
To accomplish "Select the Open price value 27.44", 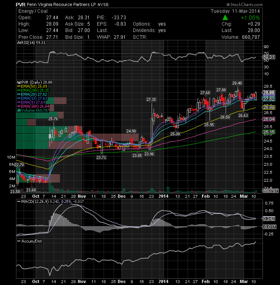I will tap(52, 18).
